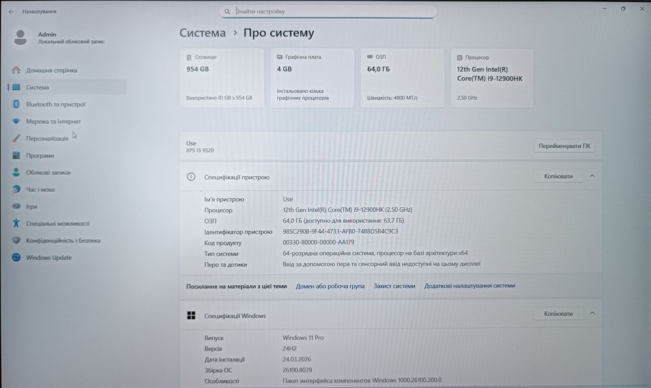Go back using the back arrow
Image resolution: width=651 pixels, height=388 pixels.
click(x=11, y=12)
